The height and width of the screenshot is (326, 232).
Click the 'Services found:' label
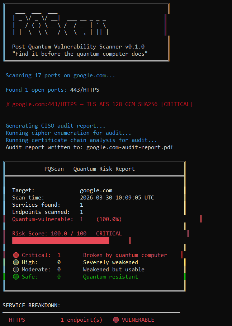pos(36,205)
